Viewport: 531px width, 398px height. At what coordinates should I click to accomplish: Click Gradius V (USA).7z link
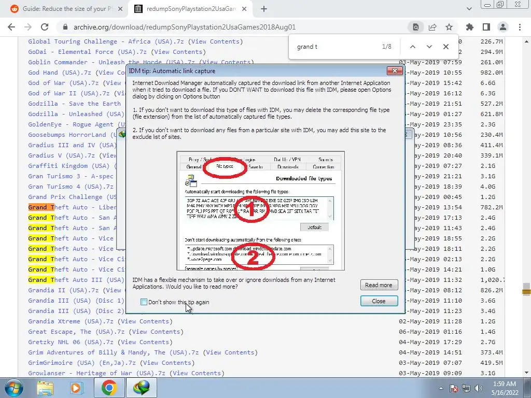pyautogui.click(x=61, y=155)
